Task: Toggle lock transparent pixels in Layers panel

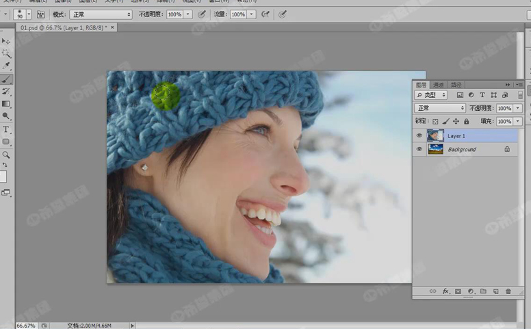Action: pos(435,122)
